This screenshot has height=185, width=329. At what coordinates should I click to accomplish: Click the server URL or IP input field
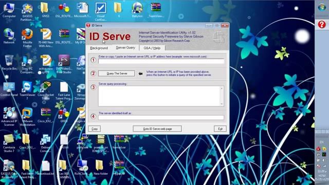point(161,61)
